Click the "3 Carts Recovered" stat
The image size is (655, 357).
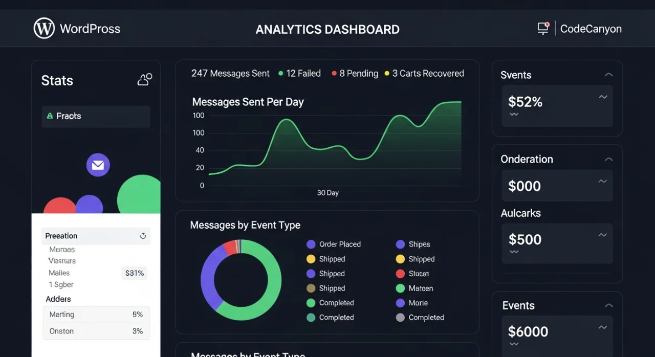click(424, 74)
